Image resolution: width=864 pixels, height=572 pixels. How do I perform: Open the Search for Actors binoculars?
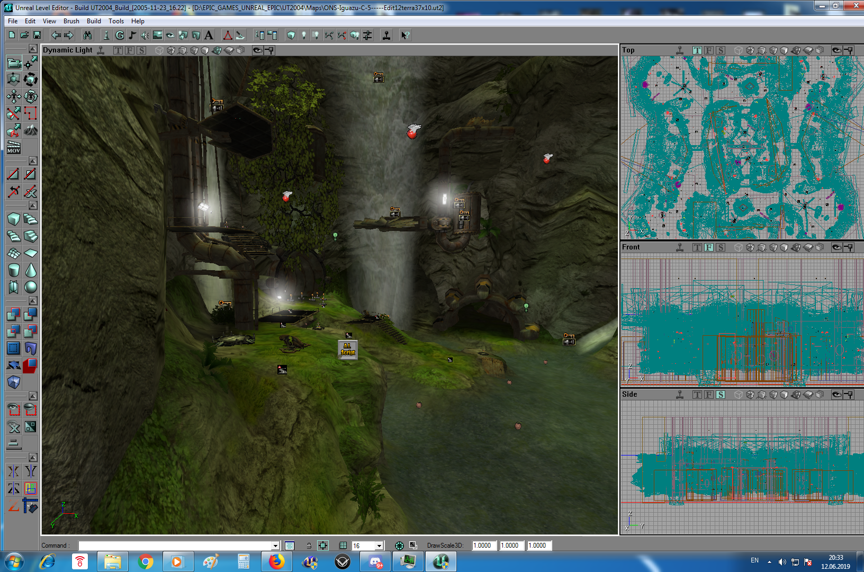(x=87, y=35)
